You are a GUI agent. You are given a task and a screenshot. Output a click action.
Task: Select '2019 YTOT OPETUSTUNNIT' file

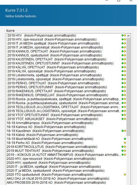(66, 115)
